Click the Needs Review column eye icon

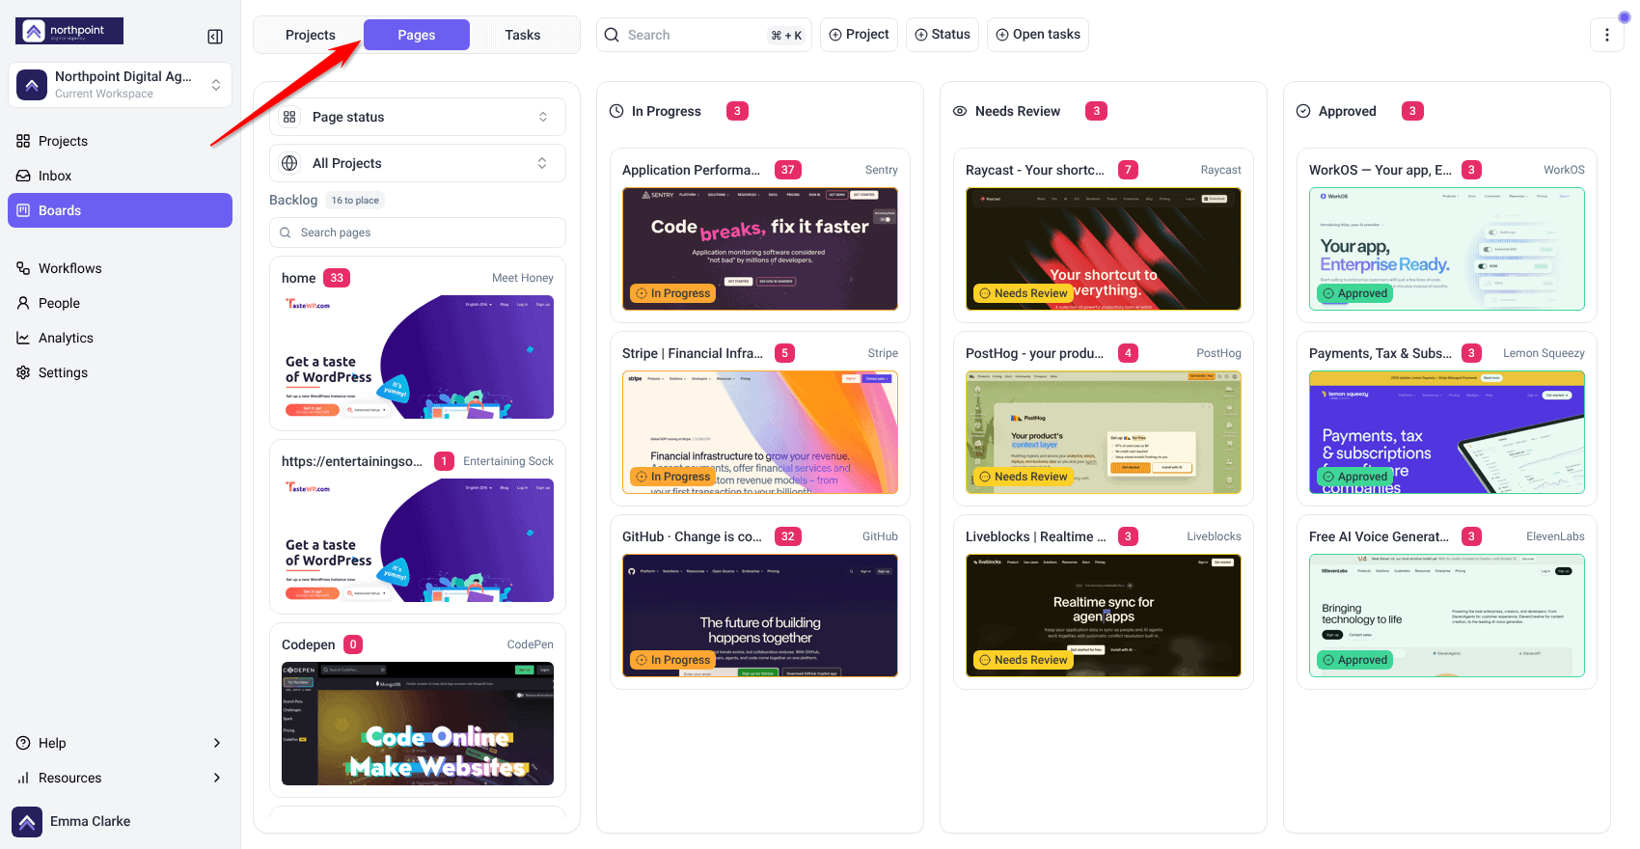960,111
